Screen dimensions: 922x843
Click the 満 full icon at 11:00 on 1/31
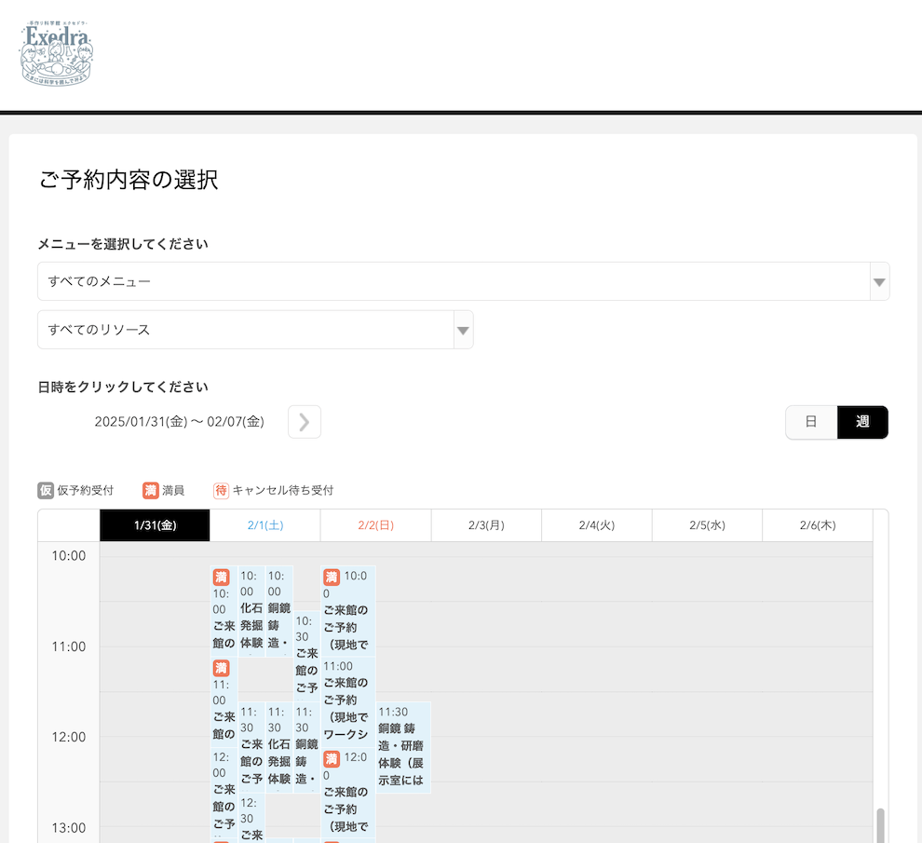click(x=221, y=669)
